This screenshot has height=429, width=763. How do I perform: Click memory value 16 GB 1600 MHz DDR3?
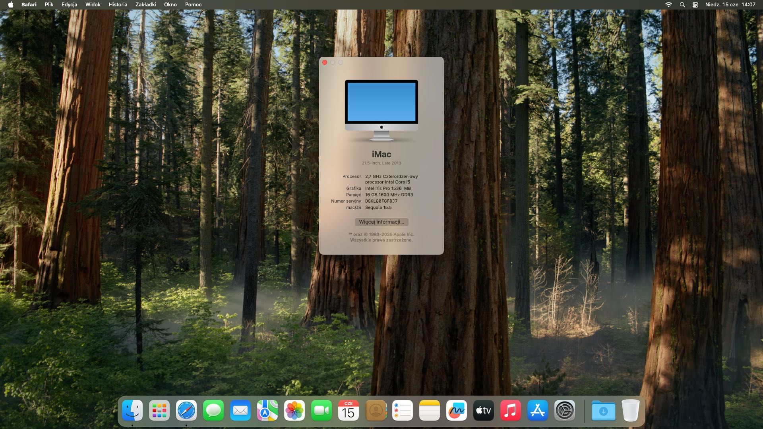pyautogui.click(x=389, y=195)
